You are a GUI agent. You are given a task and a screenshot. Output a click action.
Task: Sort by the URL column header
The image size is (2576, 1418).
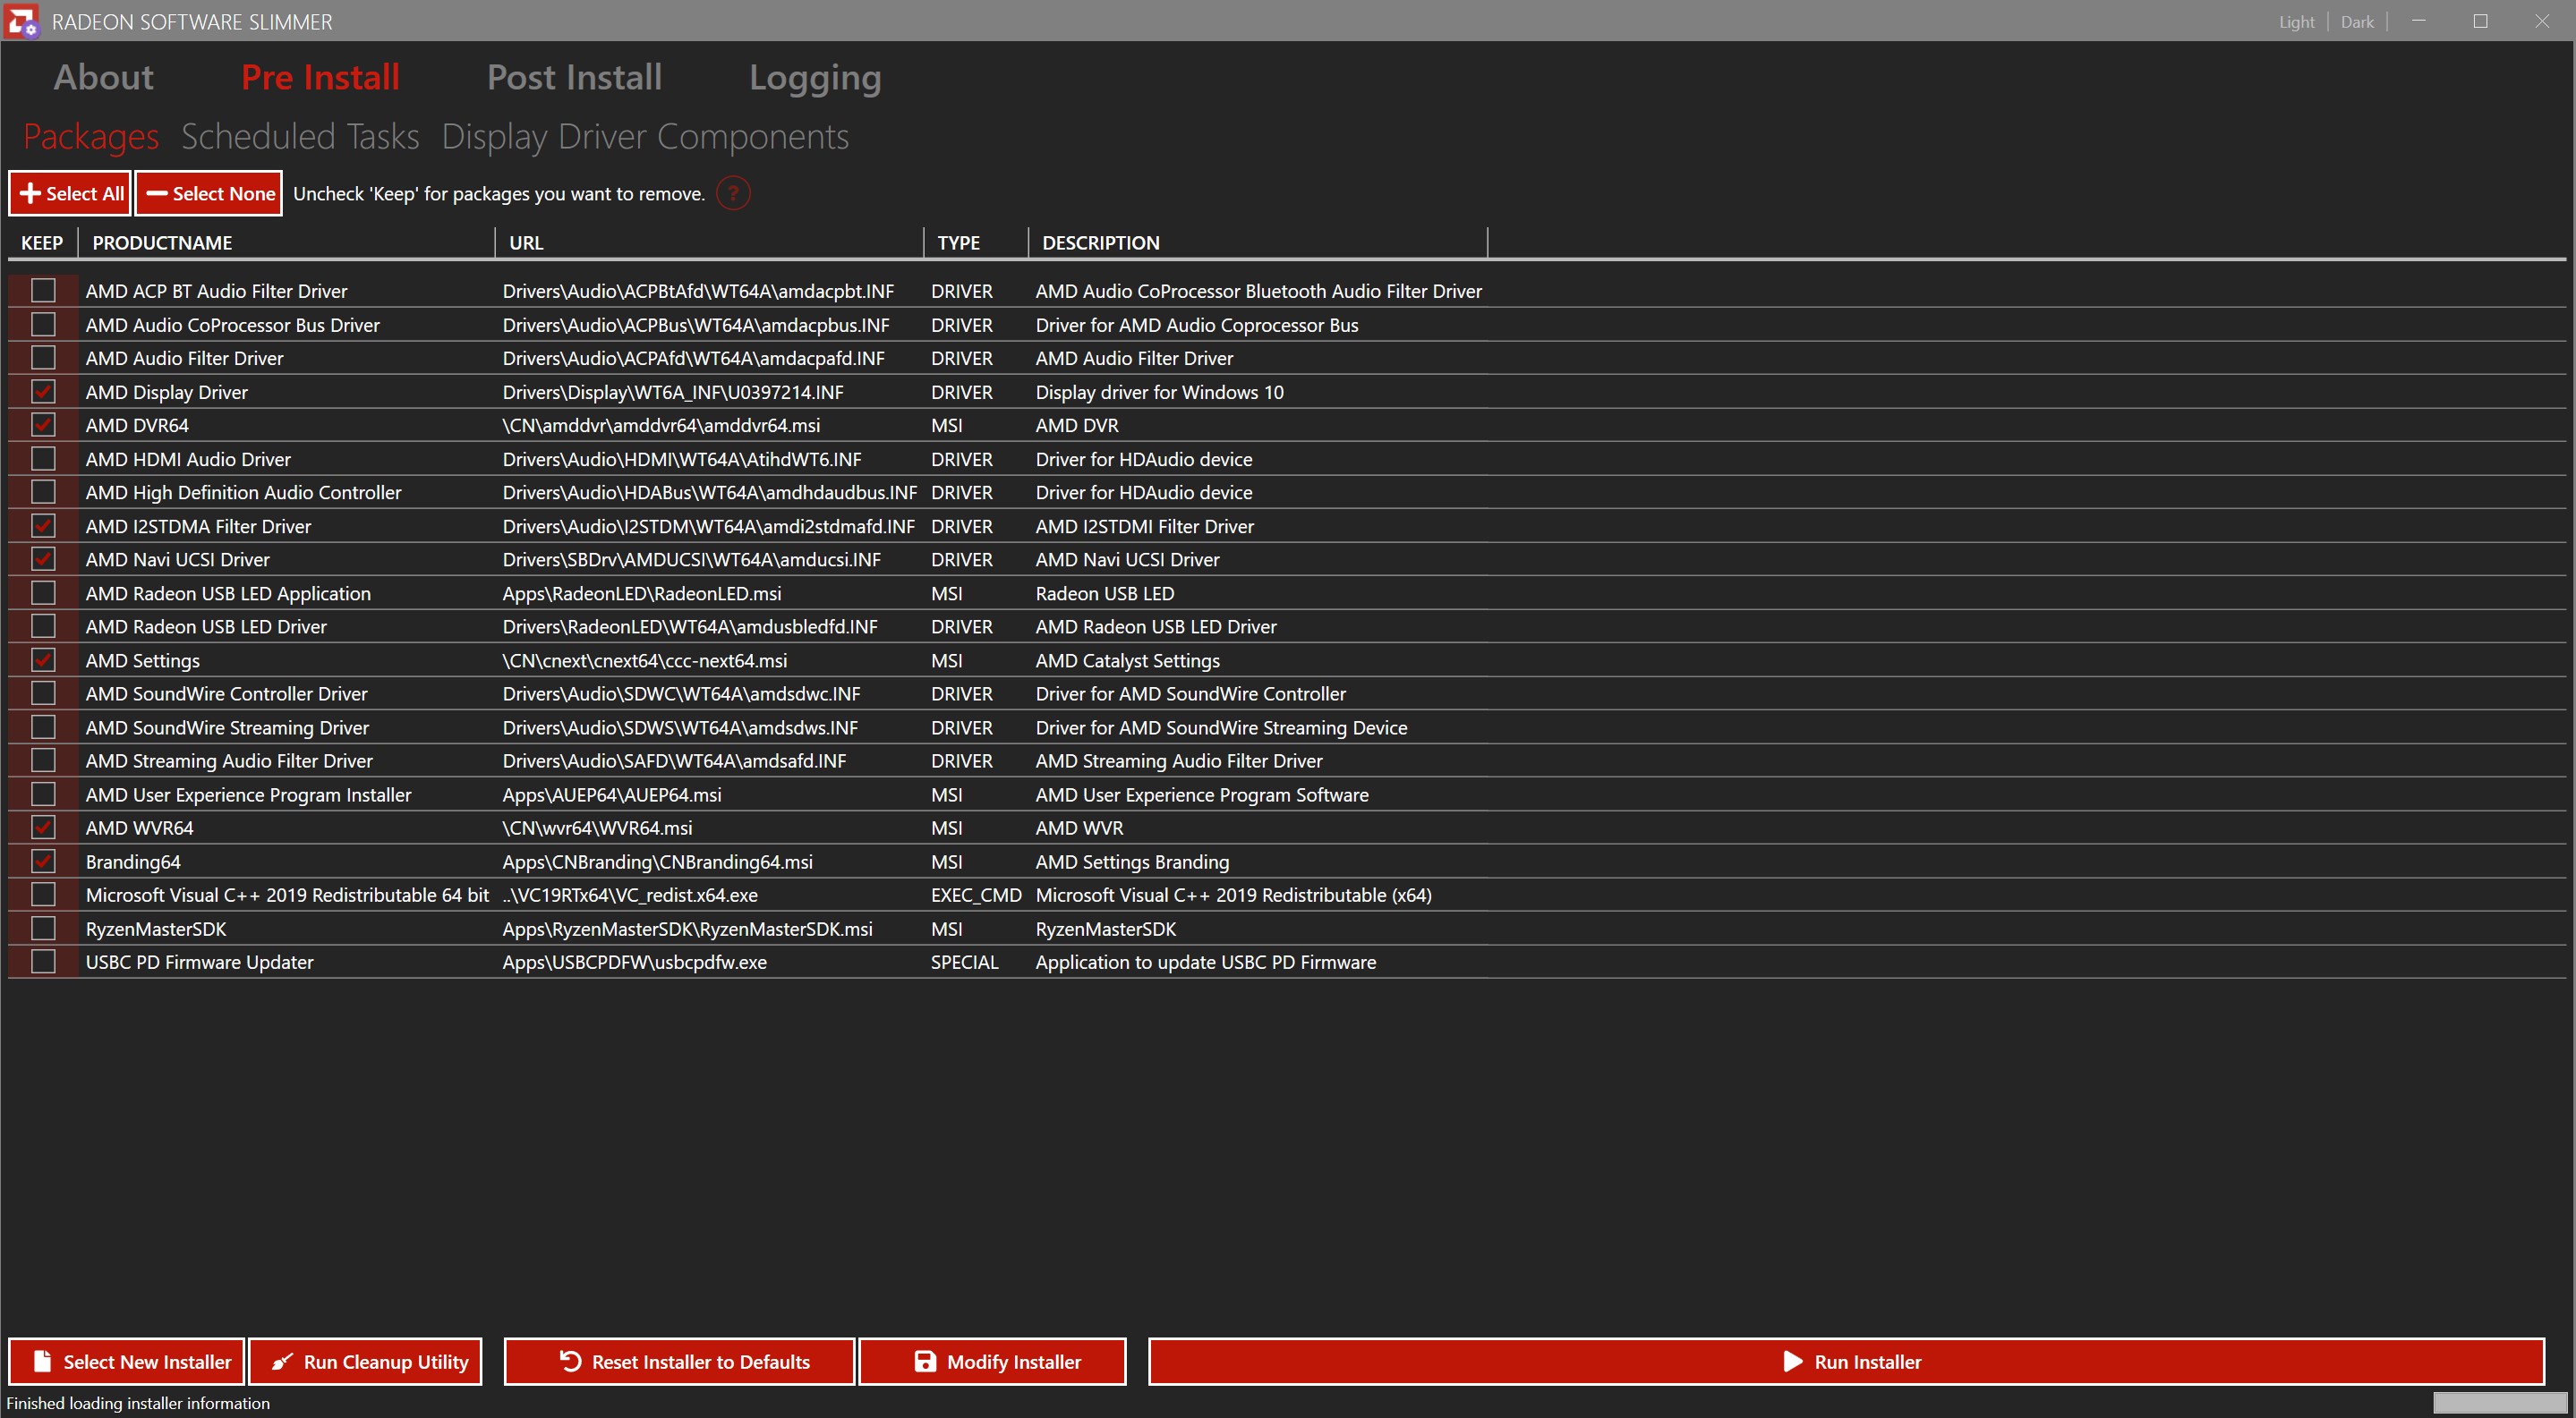pyautogui.click(x=709, y=242)
